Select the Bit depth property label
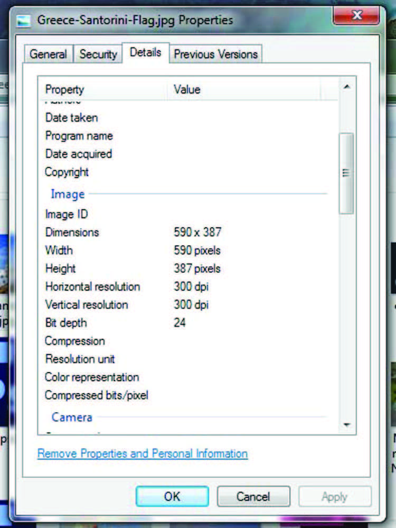Screen dimensions: 396x528 (x=66, y=323)
